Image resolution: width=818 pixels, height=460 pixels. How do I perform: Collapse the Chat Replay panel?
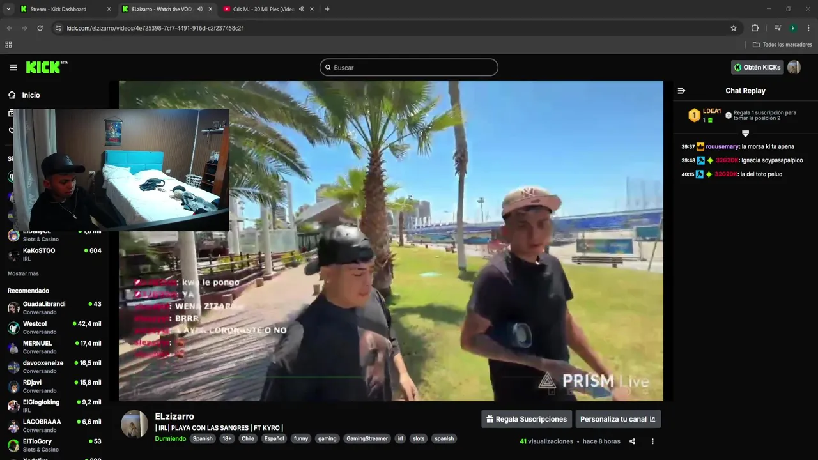click(681, 91)
